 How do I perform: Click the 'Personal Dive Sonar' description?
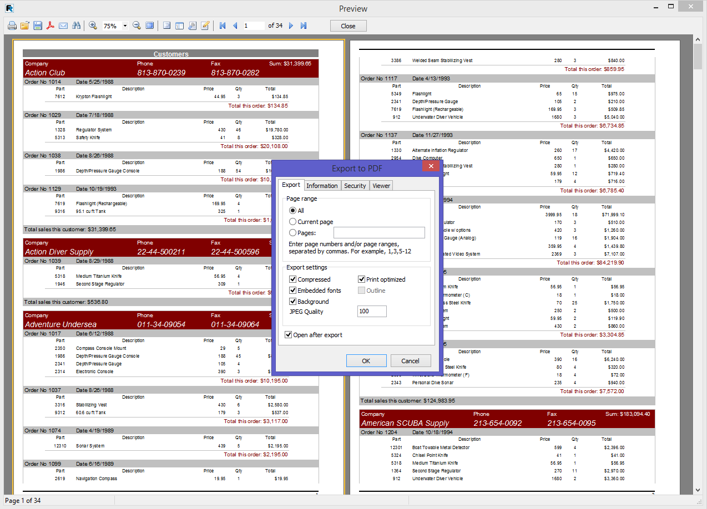(x=432, y=383)
